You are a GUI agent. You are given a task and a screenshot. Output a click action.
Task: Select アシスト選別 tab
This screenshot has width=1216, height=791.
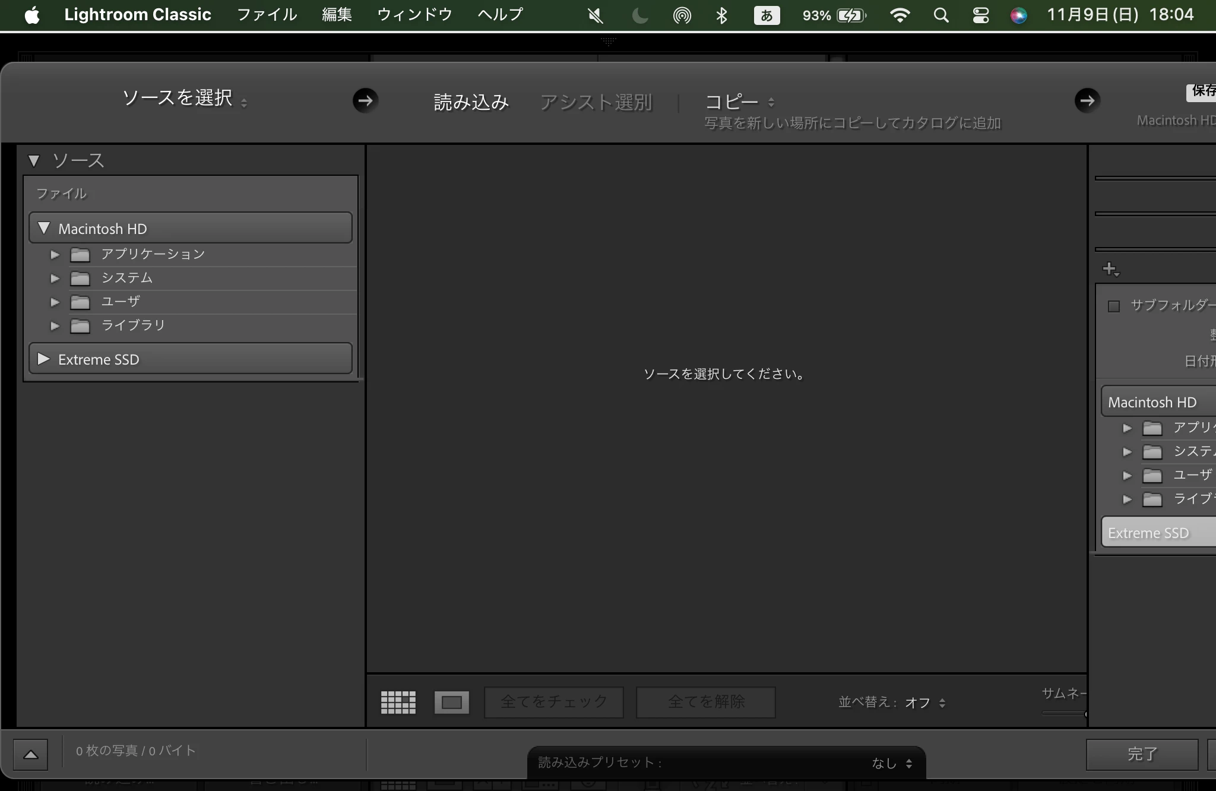[x=596, y=102]
